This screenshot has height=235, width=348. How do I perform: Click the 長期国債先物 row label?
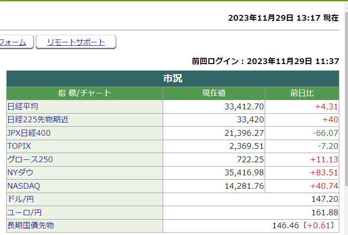click(x=30, y=225)
